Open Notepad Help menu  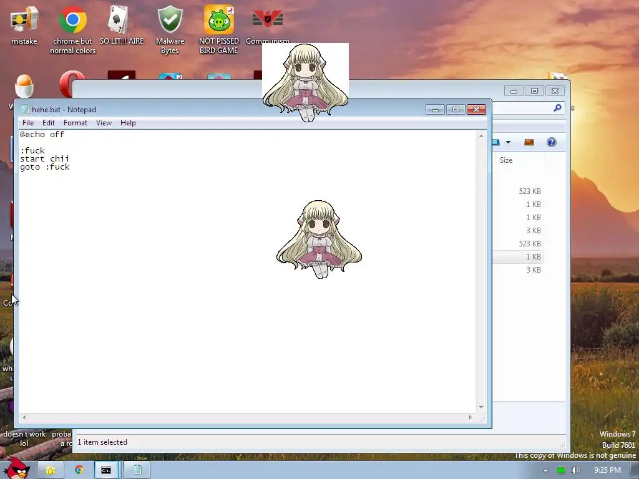pyautogui.click(x=128, y=123)
